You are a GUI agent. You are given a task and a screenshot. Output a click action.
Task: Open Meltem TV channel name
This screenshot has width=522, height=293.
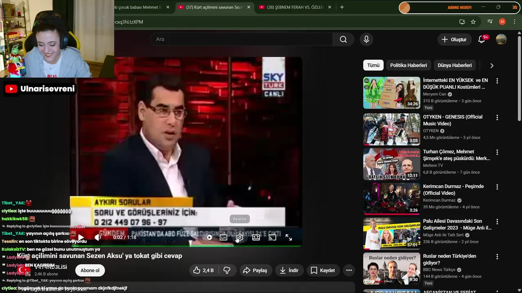click(x=433, y=165)
